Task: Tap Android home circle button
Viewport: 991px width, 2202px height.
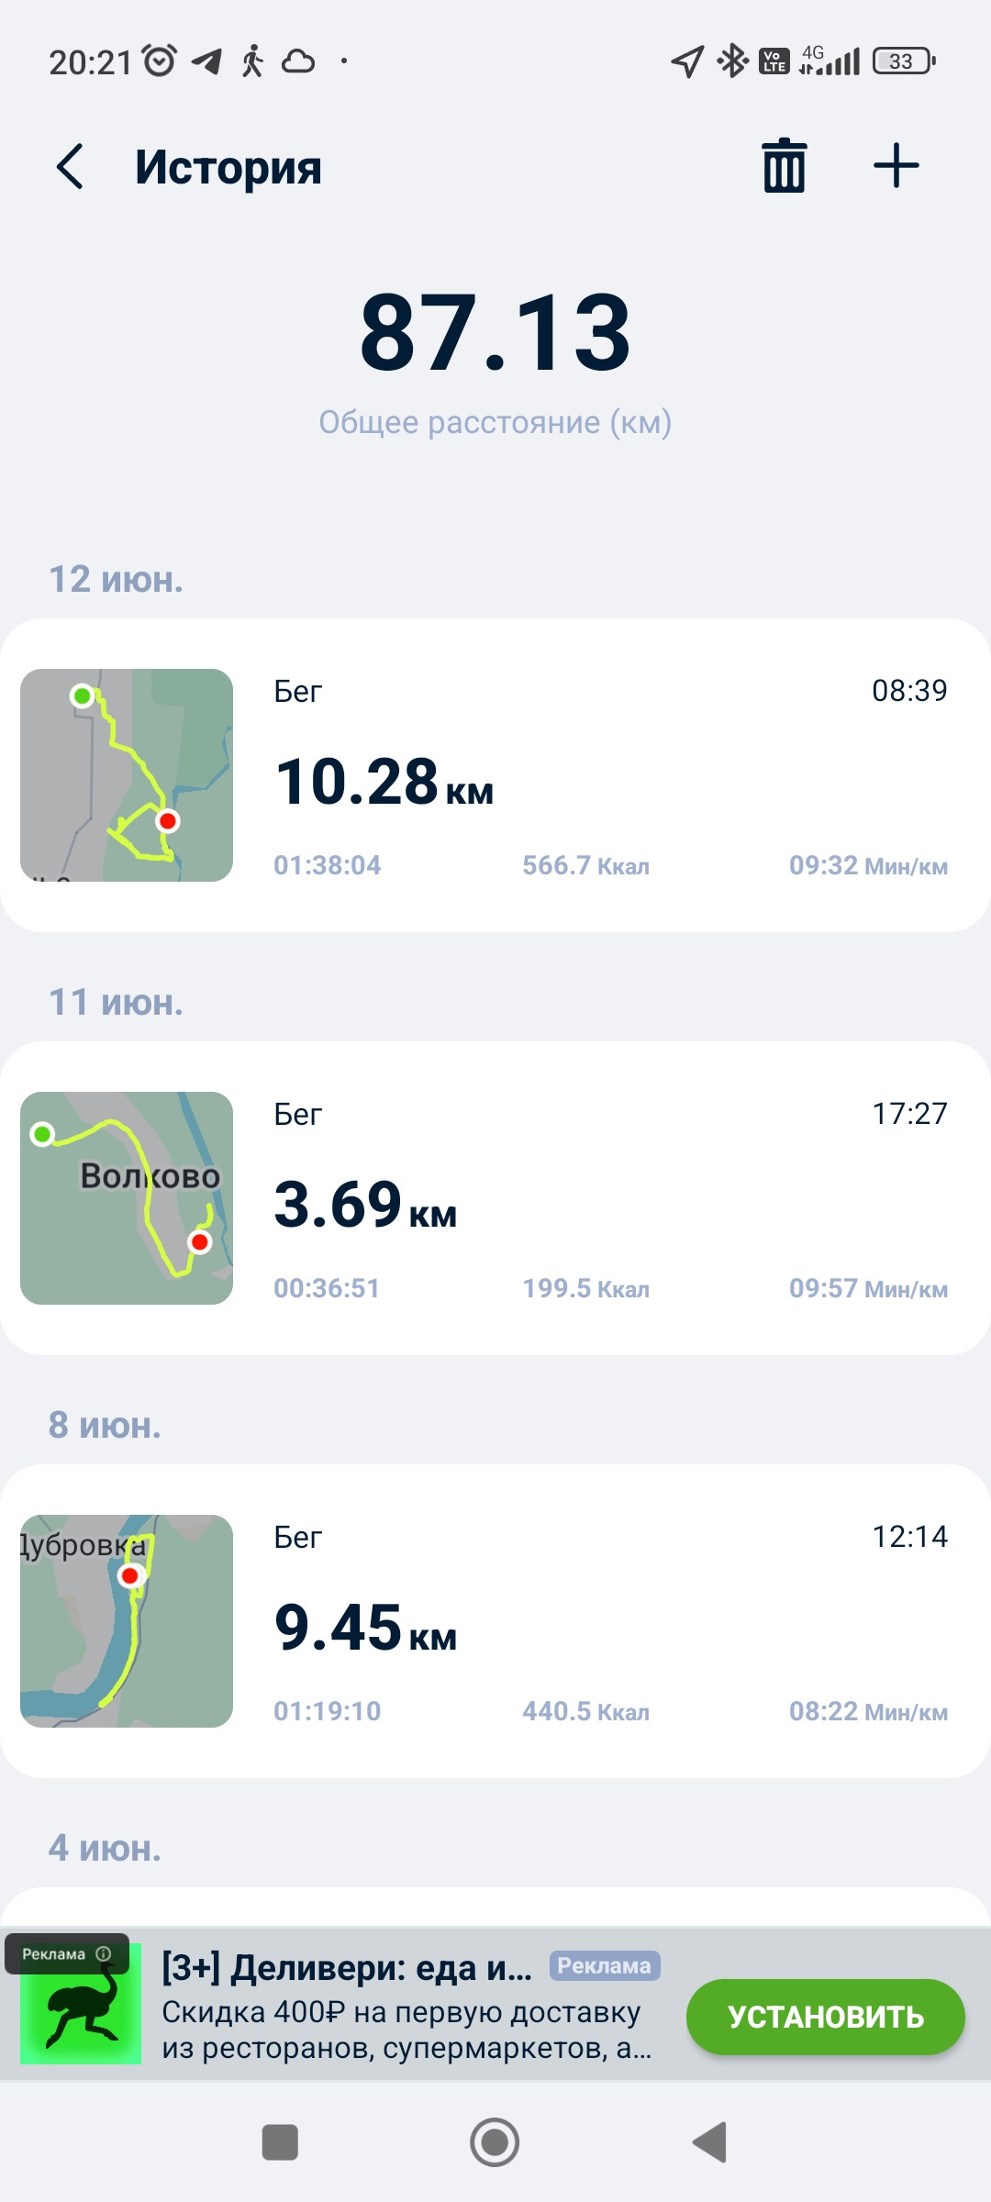Action: click(495, 2142)
